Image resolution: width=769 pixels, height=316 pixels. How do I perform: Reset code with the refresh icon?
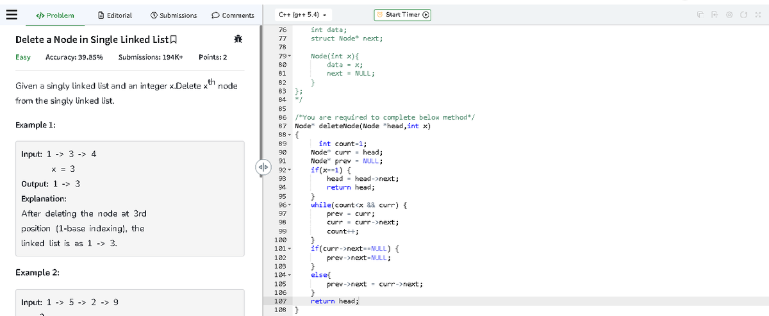(743, 15)
